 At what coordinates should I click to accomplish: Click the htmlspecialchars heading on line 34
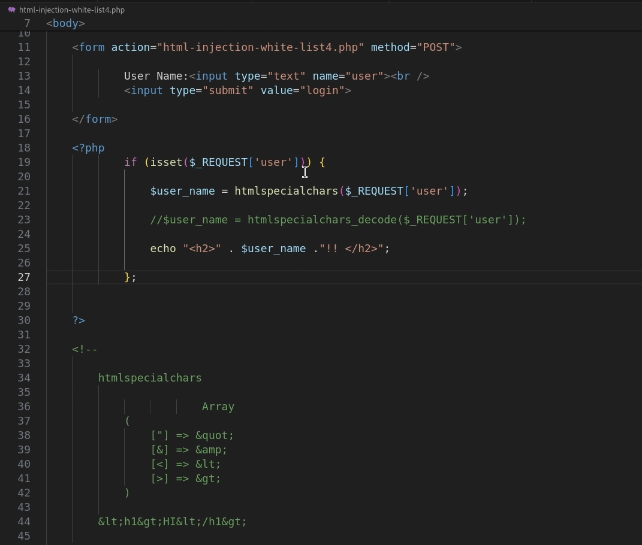point(150,378)
